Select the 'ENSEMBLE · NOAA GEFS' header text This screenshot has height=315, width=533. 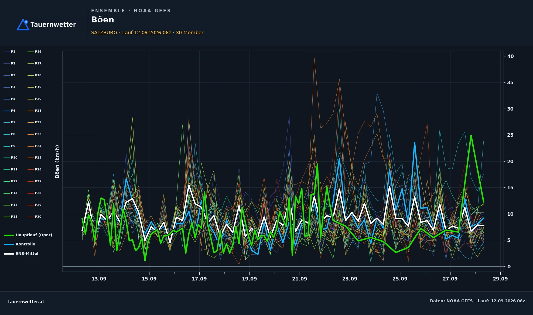[131, 11]
